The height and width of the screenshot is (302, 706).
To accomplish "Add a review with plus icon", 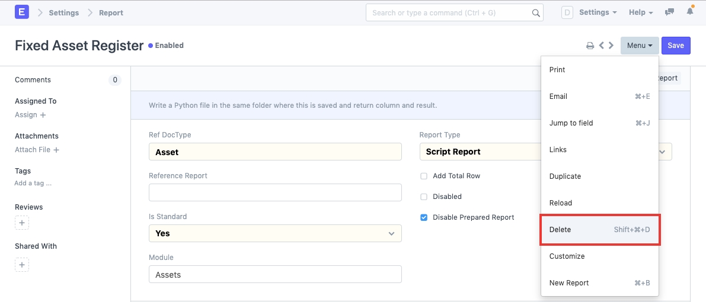I will point(22,223).
